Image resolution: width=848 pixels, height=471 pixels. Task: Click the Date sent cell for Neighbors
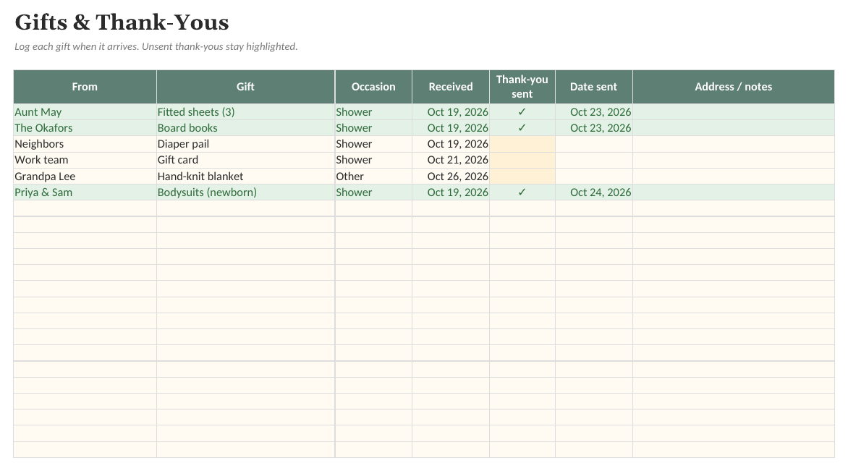click(x=594, y=144)
